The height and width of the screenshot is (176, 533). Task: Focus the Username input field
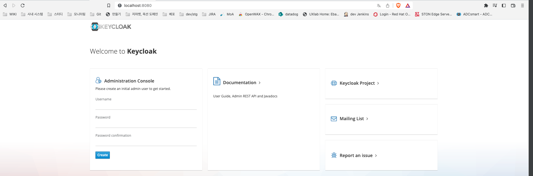coord(146,106)
